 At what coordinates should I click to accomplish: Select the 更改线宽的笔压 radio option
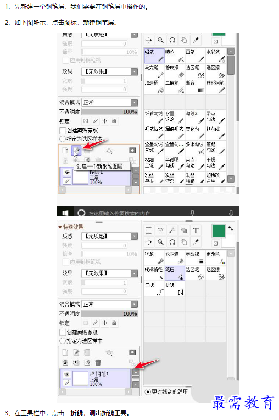(x=148, y=391)
